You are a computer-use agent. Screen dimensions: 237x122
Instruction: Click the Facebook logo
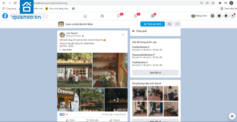tap(5, 16)
